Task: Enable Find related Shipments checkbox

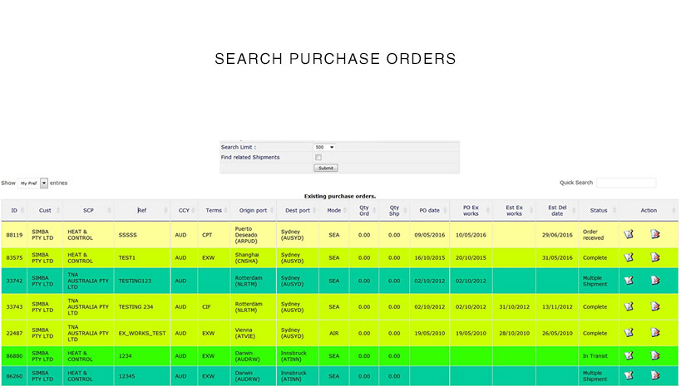Action: click(x=318, y=158)
